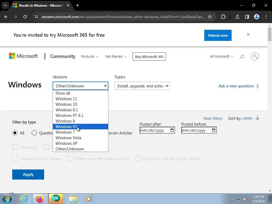Open the Windows Start button
The width and height of the screenshot is (272, 204).
(x=7, y=199)
